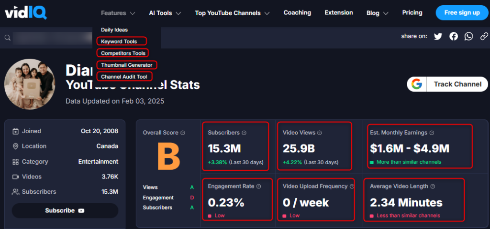Click the orange B overall score
This screenshot has width=490, height=229.
click(x=169, y=156)
